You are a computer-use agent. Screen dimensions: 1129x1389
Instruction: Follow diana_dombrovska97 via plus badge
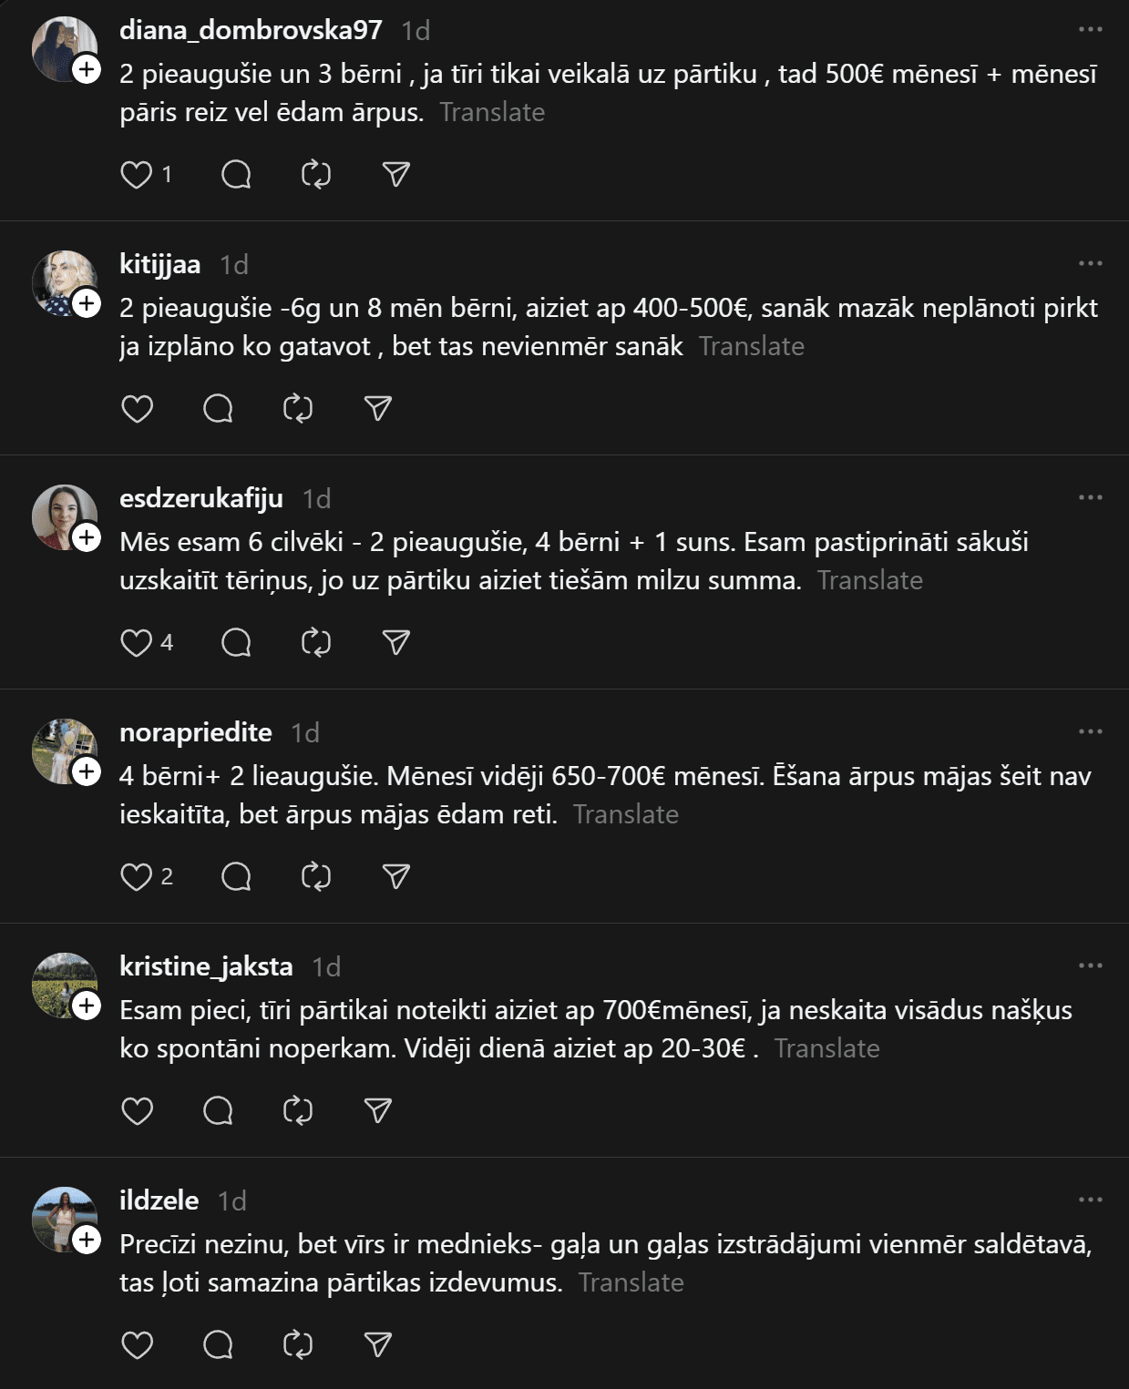(x=87, y=69)
